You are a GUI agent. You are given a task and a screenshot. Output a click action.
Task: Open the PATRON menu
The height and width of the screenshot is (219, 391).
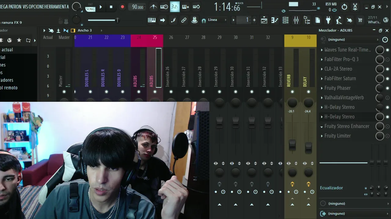coord(15,7)
